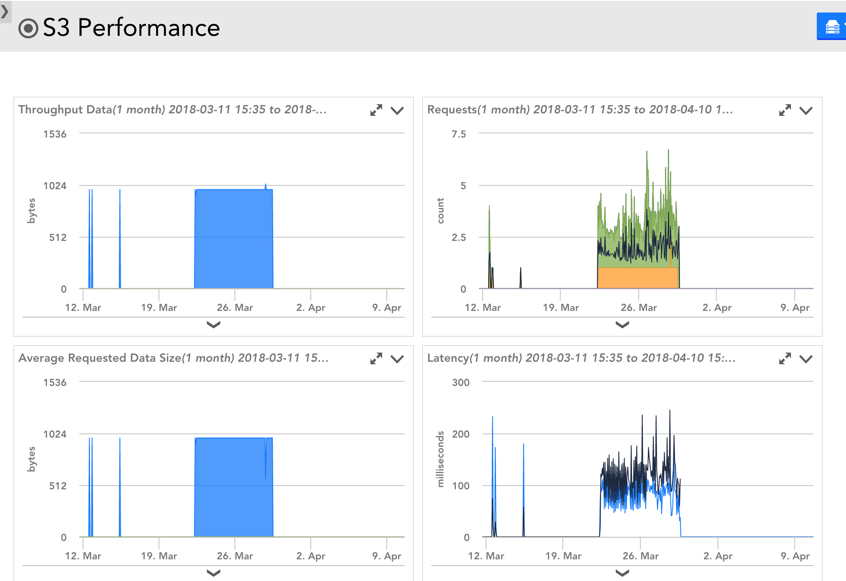Expand Throughput Data graph to full screen
This screenshot has width=846, height=581.
[x=376, y=110]
